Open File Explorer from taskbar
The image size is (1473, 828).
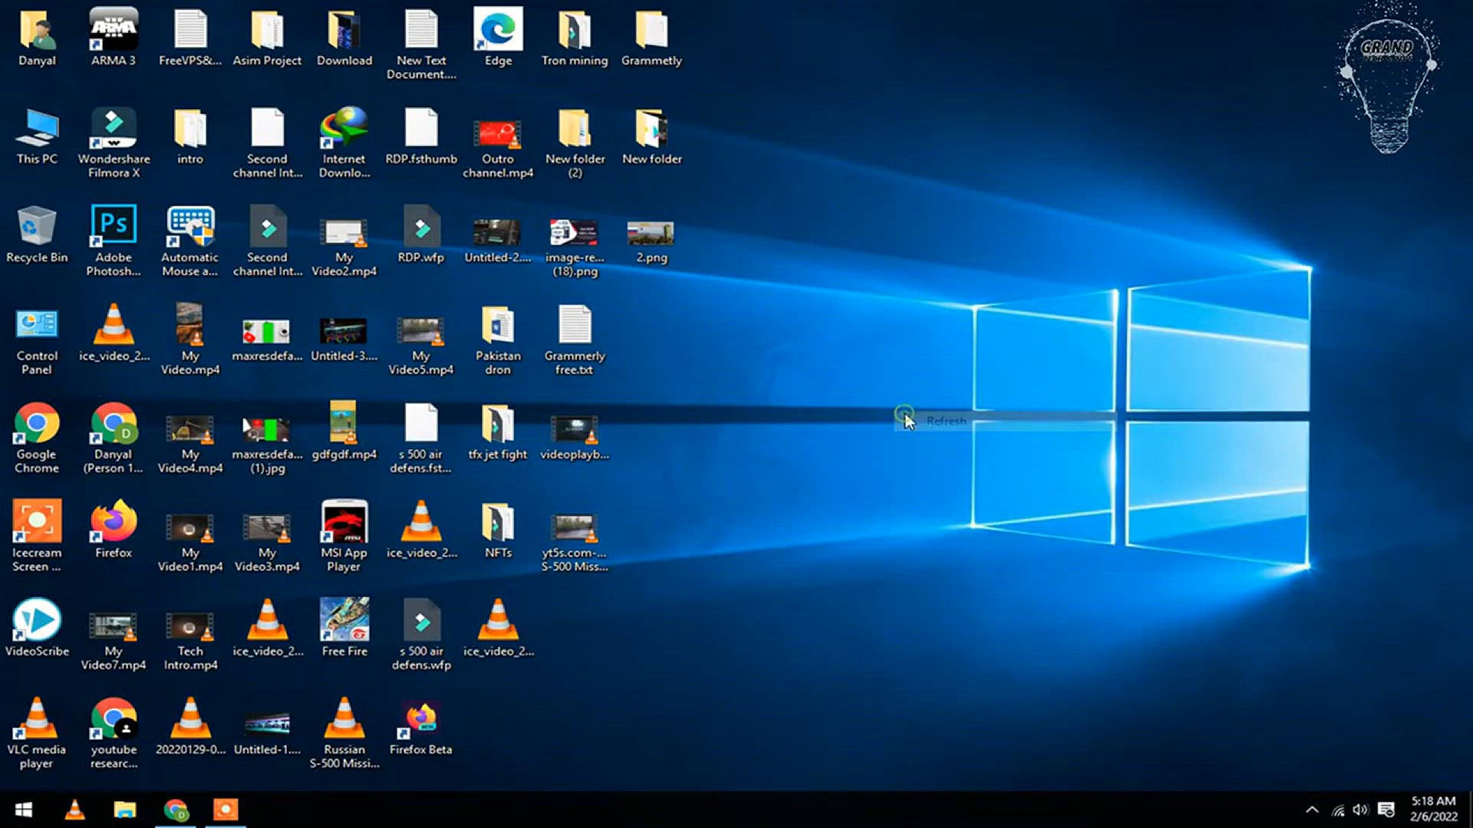tap(125, 810)
